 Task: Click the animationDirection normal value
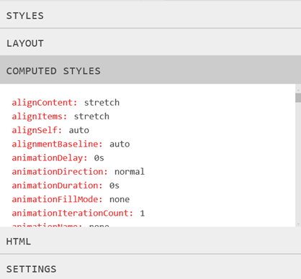pyautogui.click(x=130, y=172)
